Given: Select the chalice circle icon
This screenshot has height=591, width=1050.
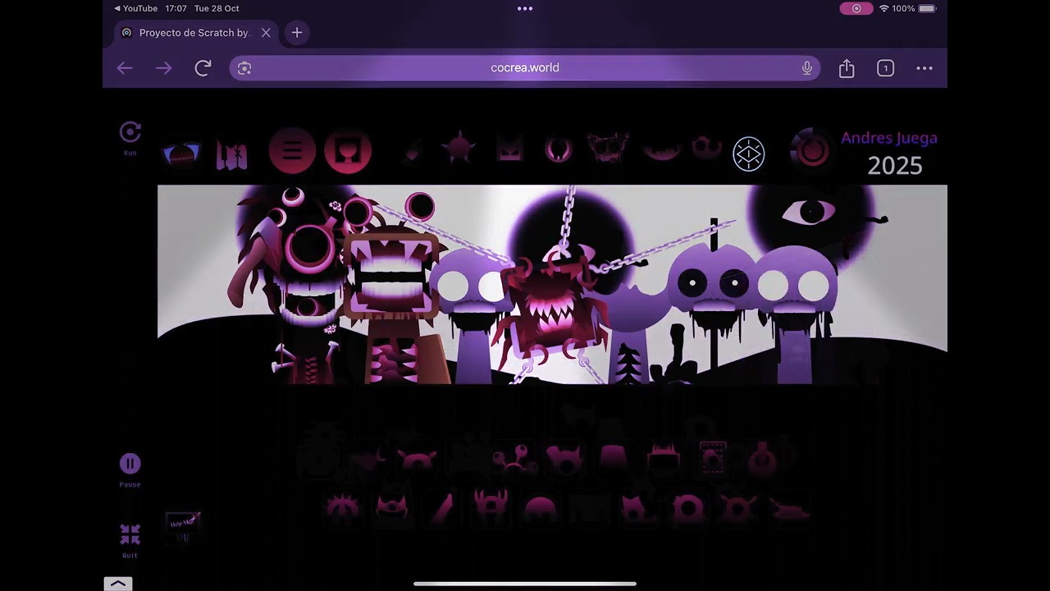Looking at the screenshot, I should 348,151.
